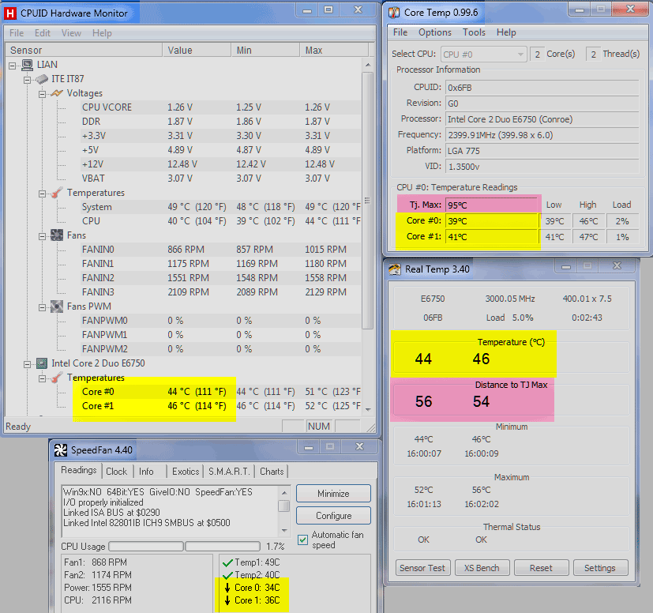Click the Voltages category icon
Viewport: 653px width, 613px height.
57,93
